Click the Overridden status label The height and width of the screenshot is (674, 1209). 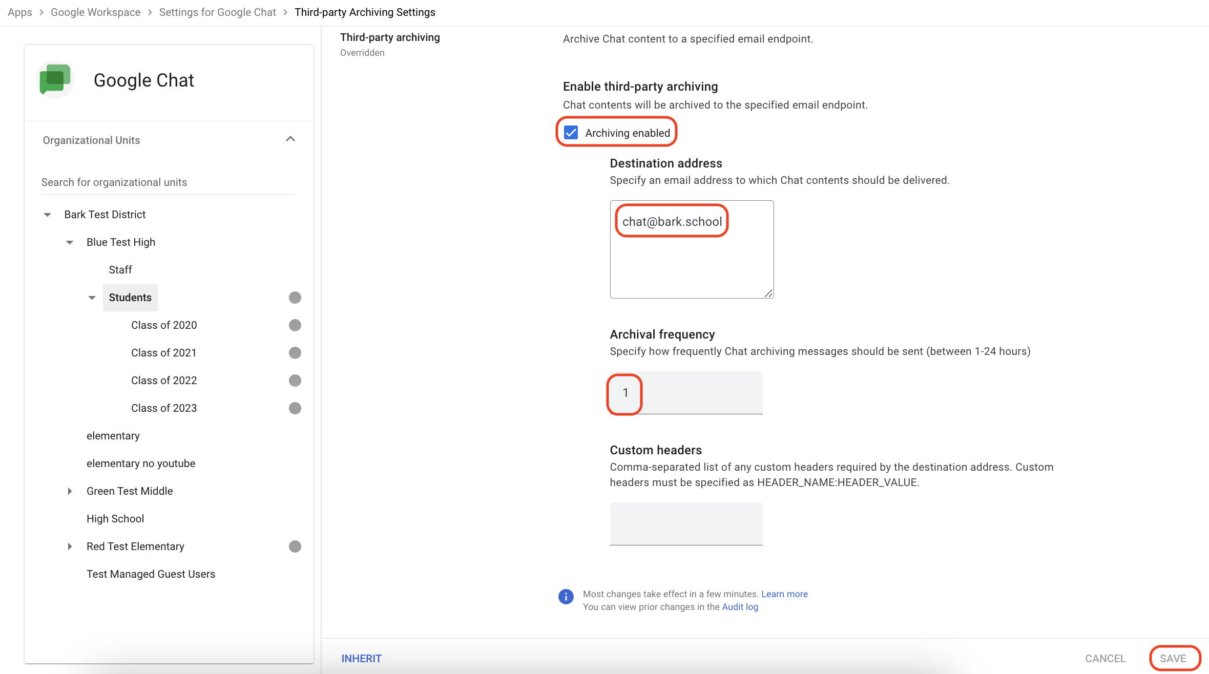coord(362,53)
